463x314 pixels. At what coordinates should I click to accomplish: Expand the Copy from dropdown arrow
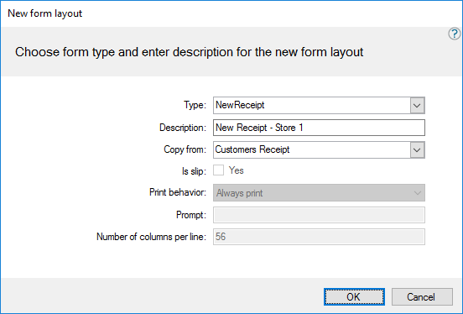click(417, 150)
